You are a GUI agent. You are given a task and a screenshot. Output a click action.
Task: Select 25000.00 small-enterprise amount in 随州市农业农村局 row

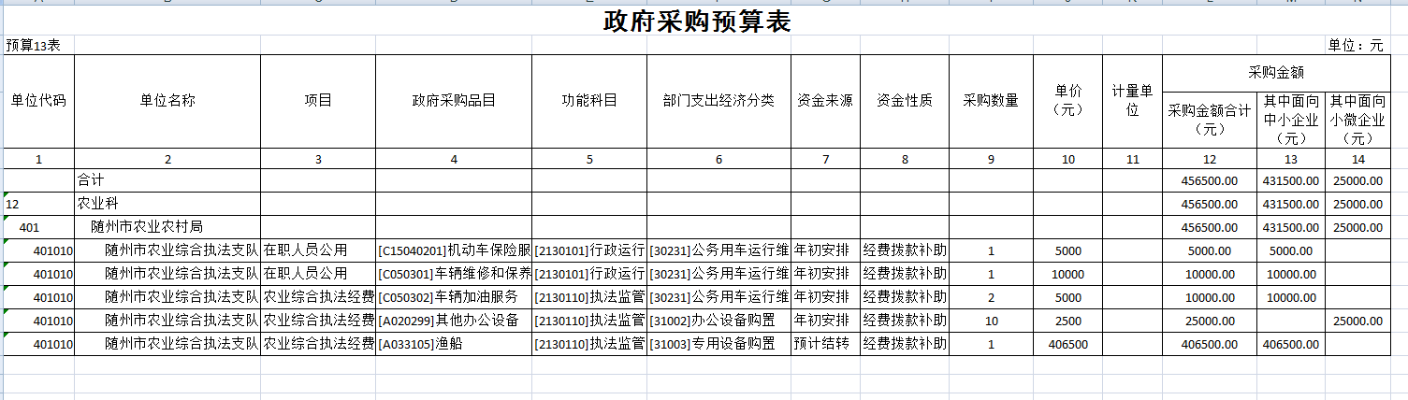tap(1358, 227)
